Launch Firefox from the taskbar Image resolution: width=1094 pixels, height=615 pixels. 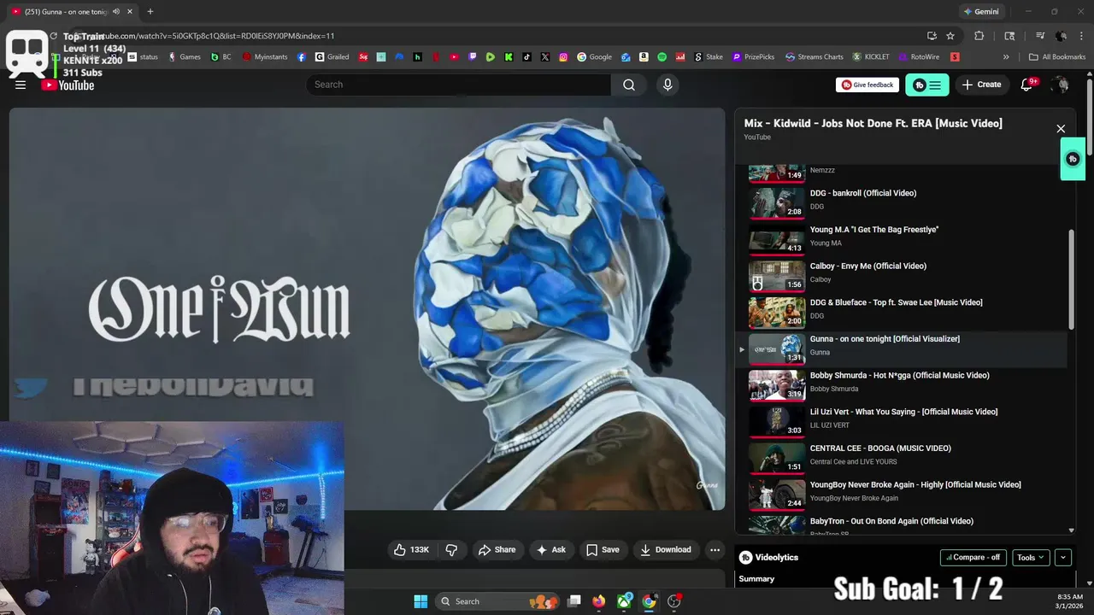pos(599,601)
